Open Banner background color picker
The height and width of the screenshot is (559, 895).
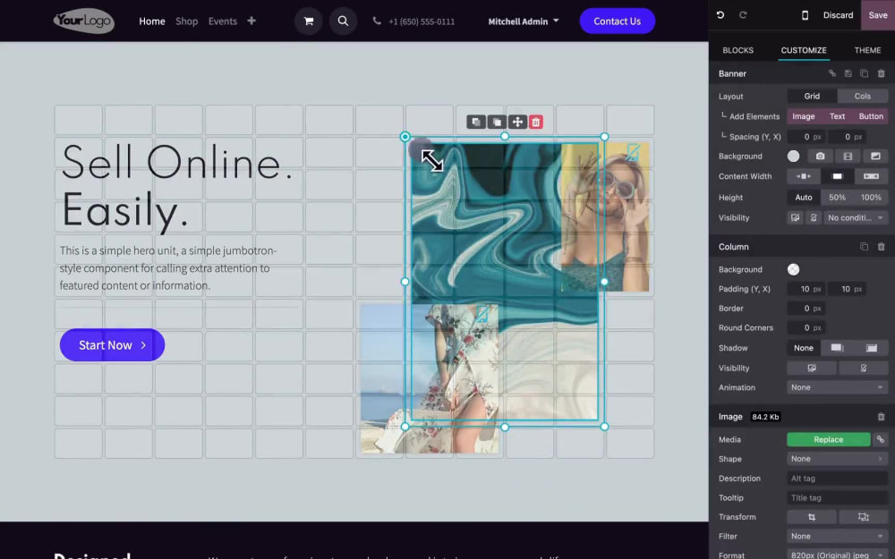point(793,157)
